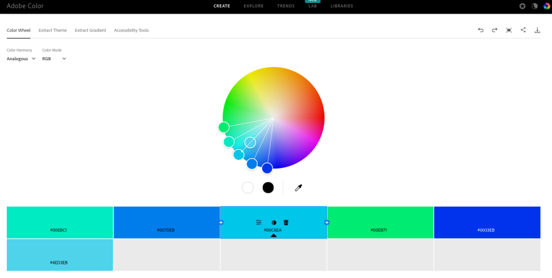Click the teal handle on color wheel
Screen dimensions: 552x278
click(x=229, y=142)
